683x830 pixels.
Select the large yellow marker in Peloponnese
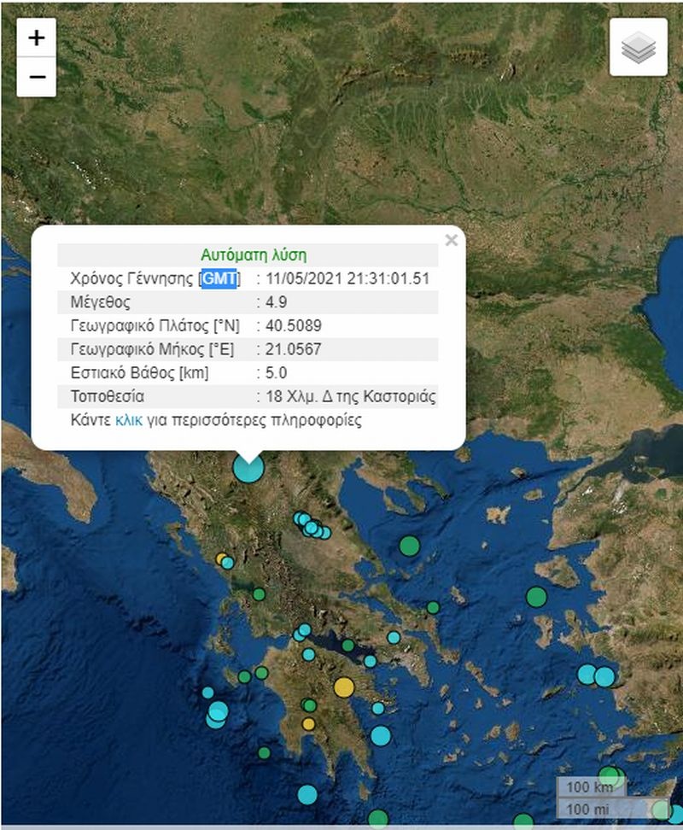pyautogui.click(x=343, y=687)
